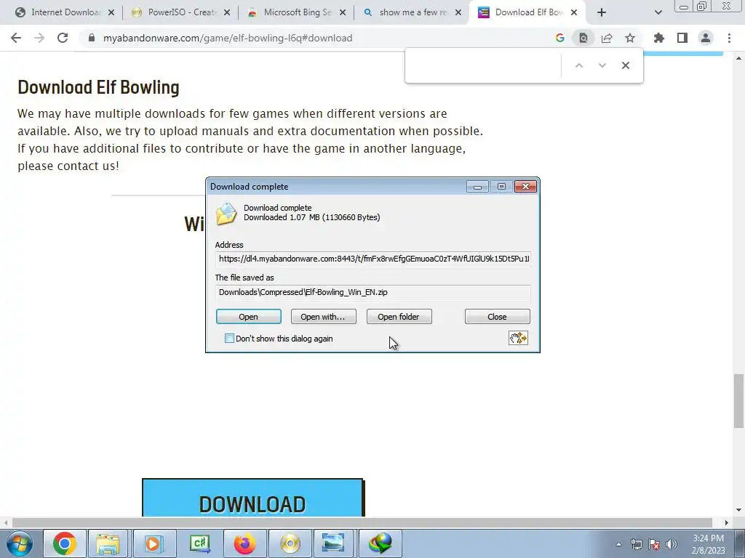745x558 pixels.
Task: Click the file saved as field
Action: coord(373,292)
